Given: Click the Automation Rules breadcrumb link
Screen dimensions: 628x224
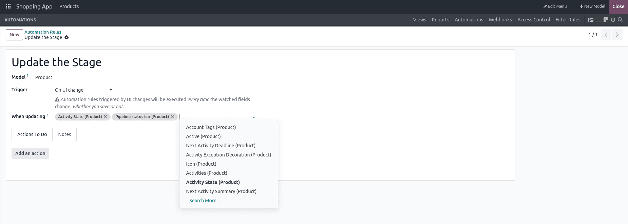Looking at the screenshot, I should [43, 32].
